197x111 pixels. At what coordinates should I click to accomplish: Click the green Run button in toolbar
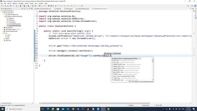(x=21, y=6)
